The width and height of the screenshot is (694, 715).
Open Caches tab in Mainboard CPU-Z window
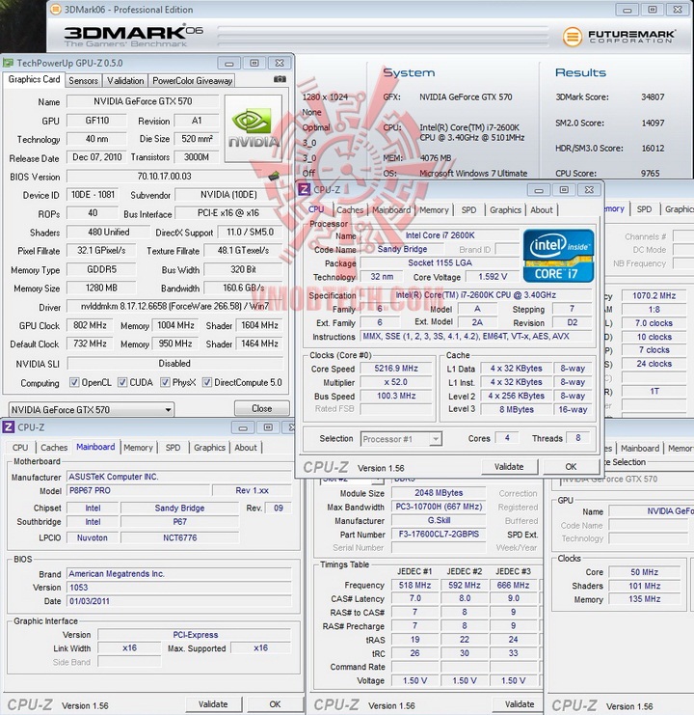coord(54,448)
